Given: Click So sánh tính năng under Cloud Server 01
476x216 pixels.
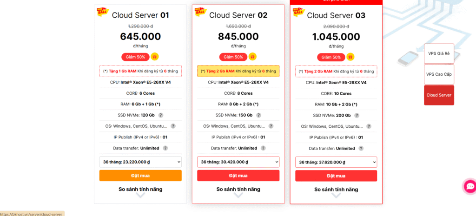Looking at the screenshot, I should 140,189.
